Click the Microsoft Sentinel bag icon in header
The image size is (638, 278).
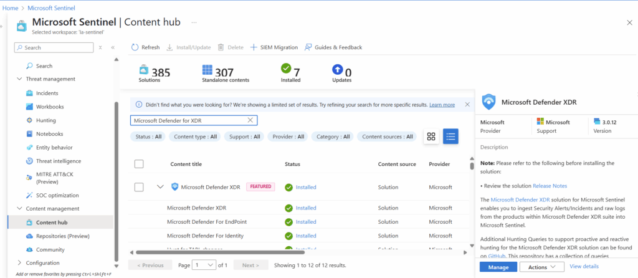point(22,26)
